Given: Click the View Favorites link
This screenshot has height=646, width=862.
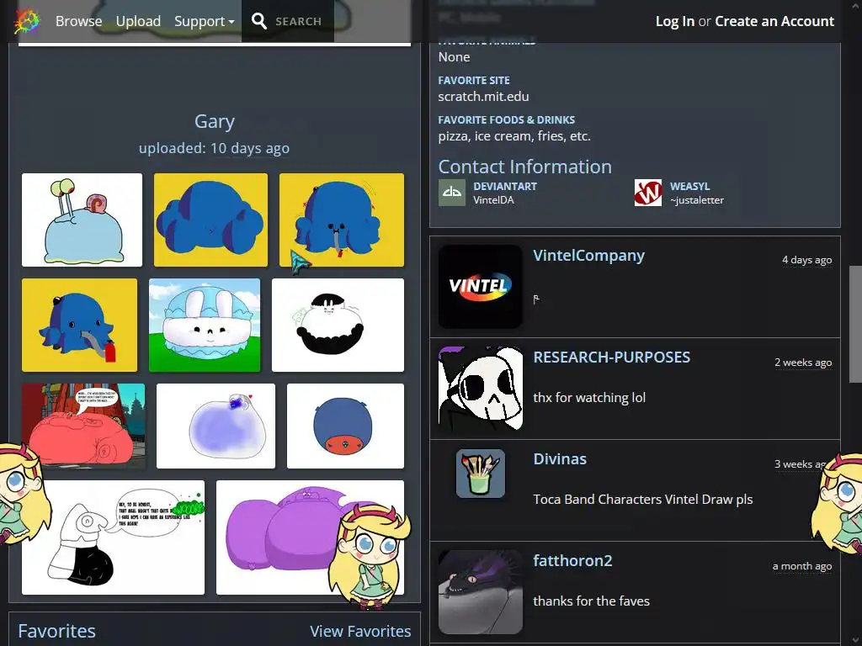Looking at the screenshot, I should tap(360, 631).
